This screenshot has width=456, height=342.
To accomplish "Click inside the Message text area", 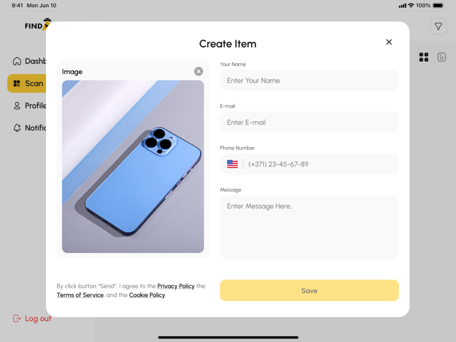I will click(x=309, y=227).
